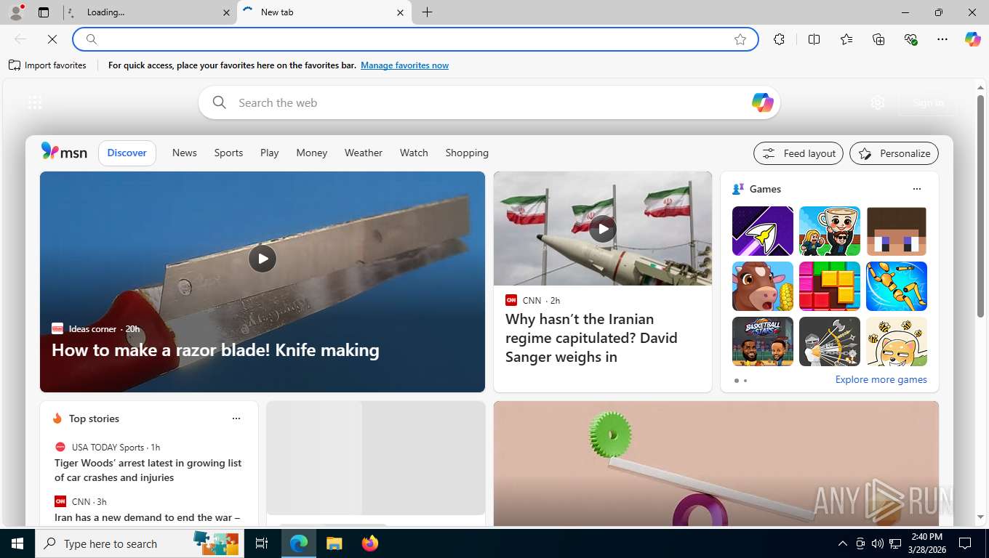989x558 pixels.
Task: Open Games card more options
Action: pyautogui.click(x=917, y=189)
